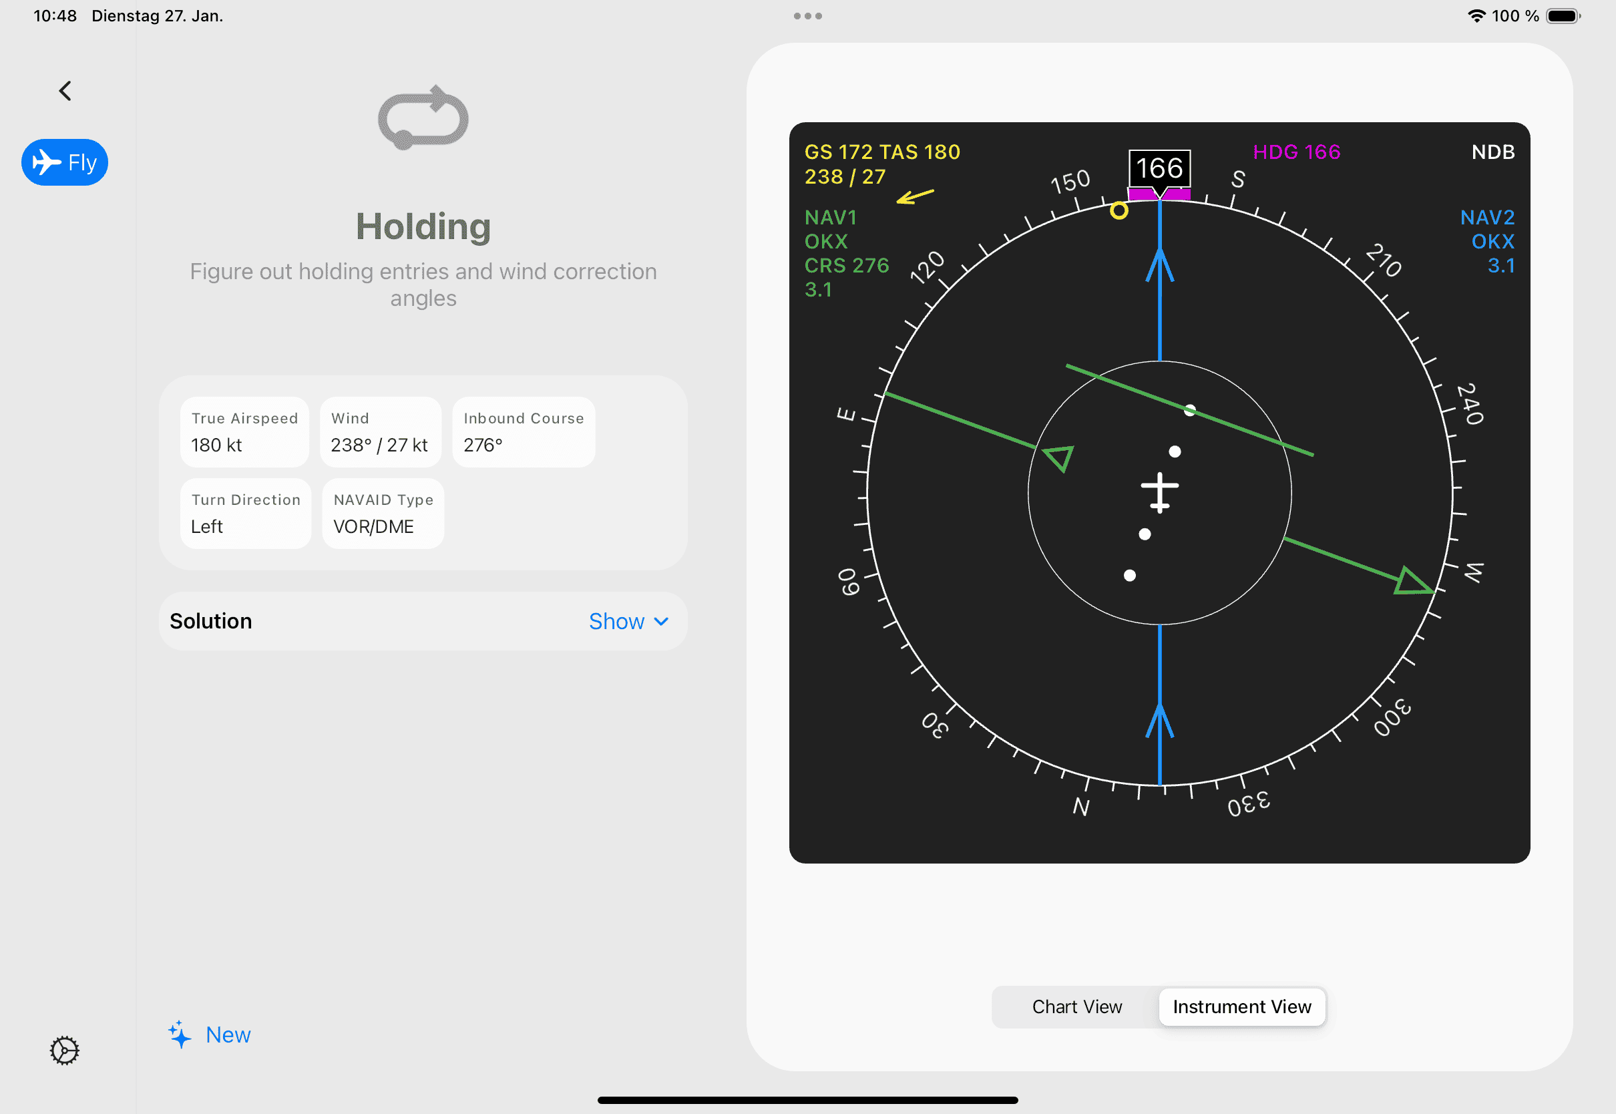Click the NAV2 OKX label
This screenshot has height=1114, width=1616.
pyautogui.click(x=1488, y=230)
